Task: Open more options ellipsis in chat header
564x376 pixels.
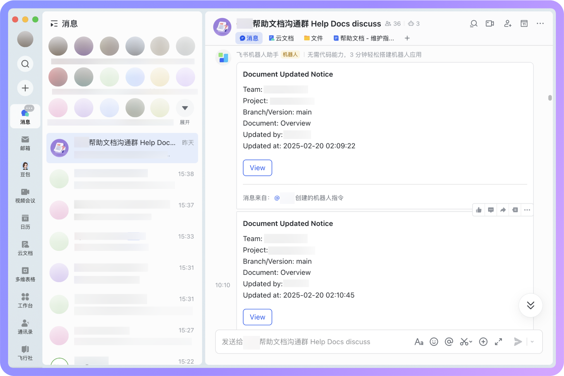Action: 540,24
